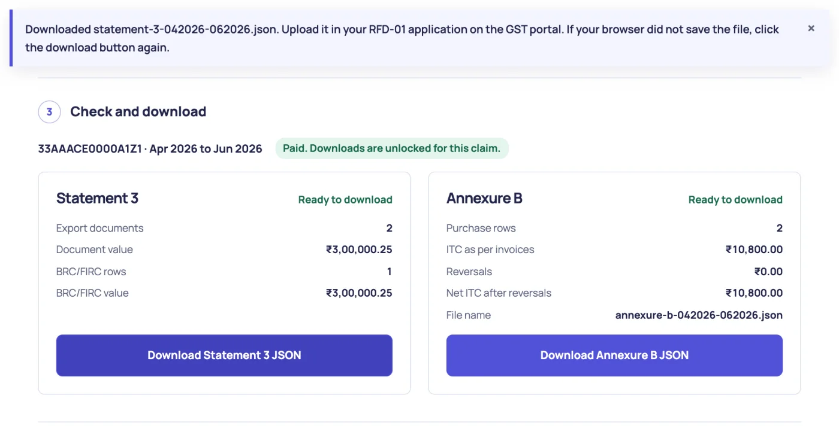Select the ITC as per invoices amount
Viewport: 839px width, 435px height.
point(754,250)
